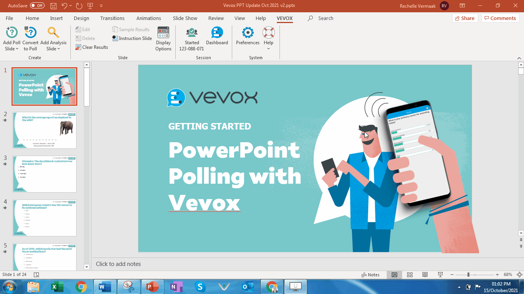
Task: Open Excel from the taskbar
Action: tap(57, 287)
